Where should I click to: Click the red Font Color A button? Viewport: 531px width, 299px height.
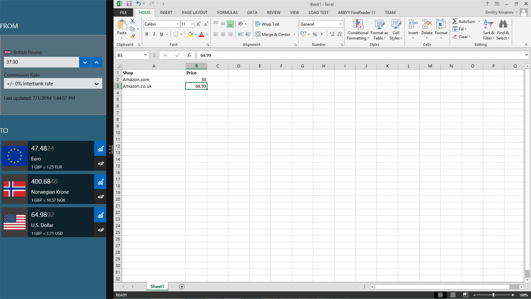[201, 34]
